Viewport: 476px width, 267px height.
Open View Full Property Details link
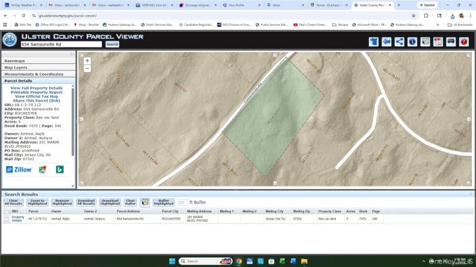click(x=37, y=88)
